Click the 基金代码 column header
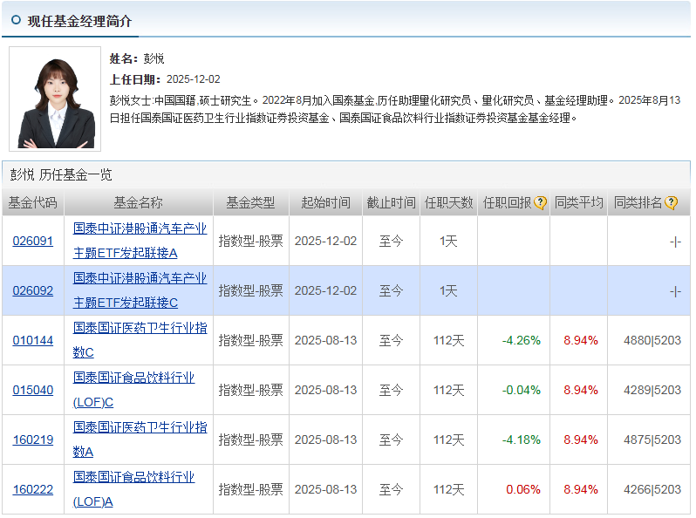Image resolution: width=696 pixels, height=518 pixels. point(33,203)
